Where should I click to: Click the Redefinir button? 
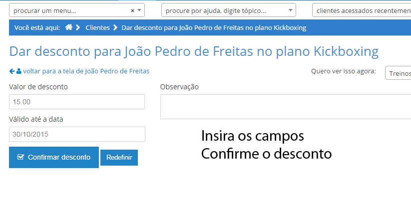(x=119, y=158)
